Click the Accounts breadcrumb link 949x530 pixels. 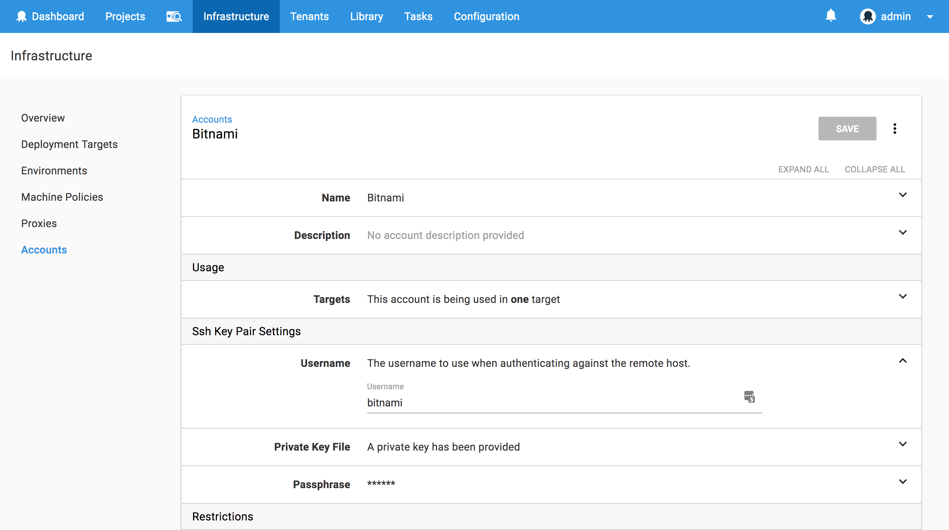pos(212,119)
